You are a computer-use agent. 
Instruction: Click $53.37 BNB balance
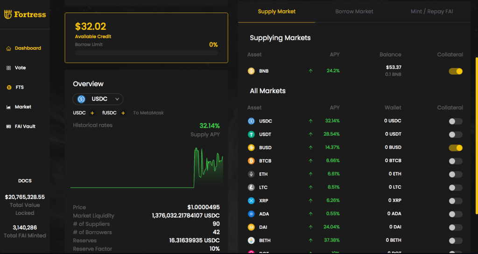(394, 68)
